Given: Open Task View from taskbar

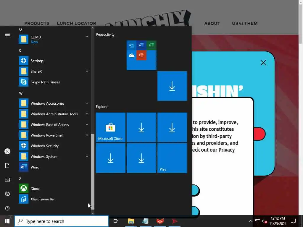Looking at the screenshot, I should (116, 221).
